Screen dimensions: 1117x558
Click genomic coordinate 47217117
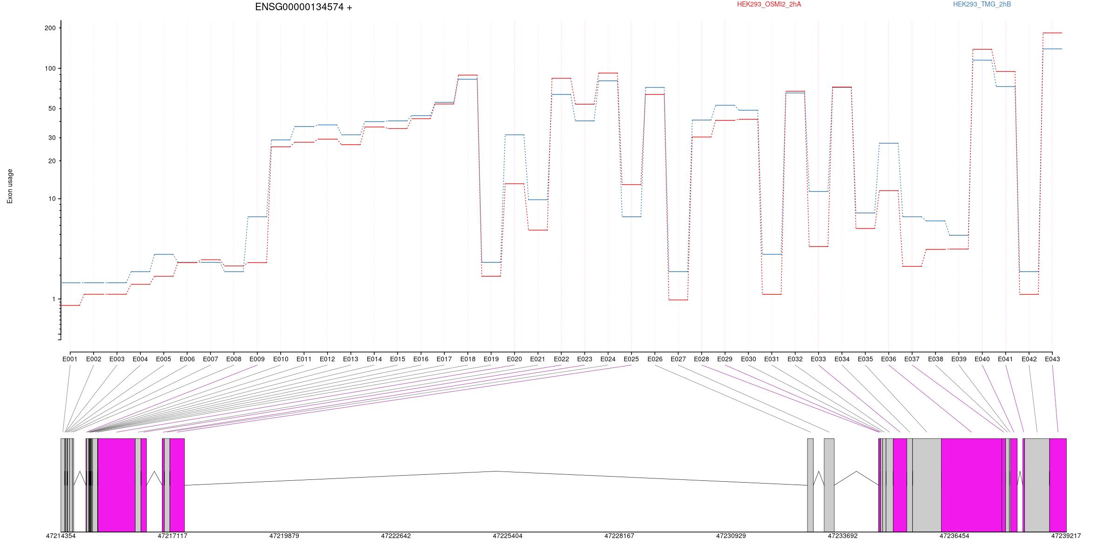point(172,536)
